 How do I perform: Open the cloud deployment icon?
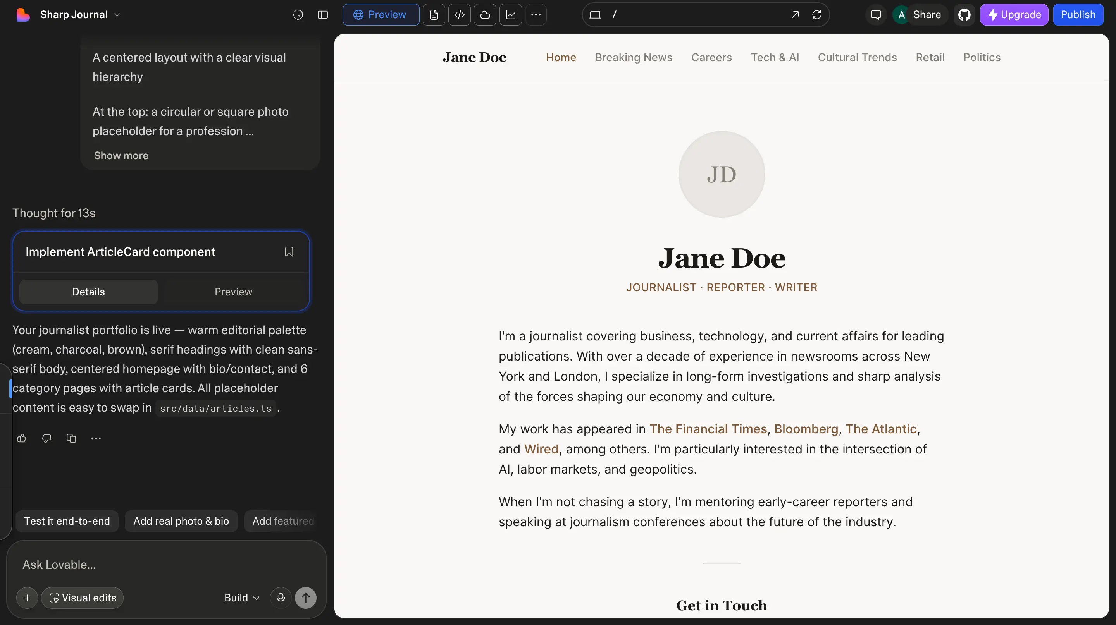pos(485,14)
